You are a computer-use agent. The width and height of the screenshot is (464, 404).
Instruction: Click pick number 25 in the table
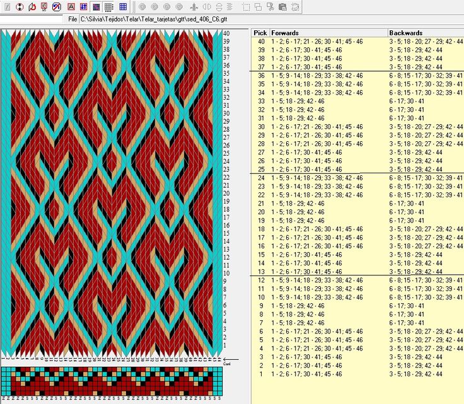(261, 170)
